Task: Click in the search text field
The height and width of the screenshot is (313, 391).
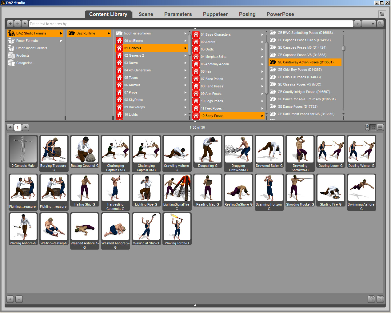Action: [191, 24]
